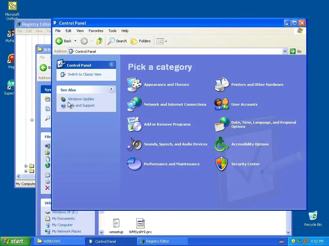Expand the lower plus folder in Registry Editor
The width and height of the screenshot is (329, 246).
[x=26, y=171]
